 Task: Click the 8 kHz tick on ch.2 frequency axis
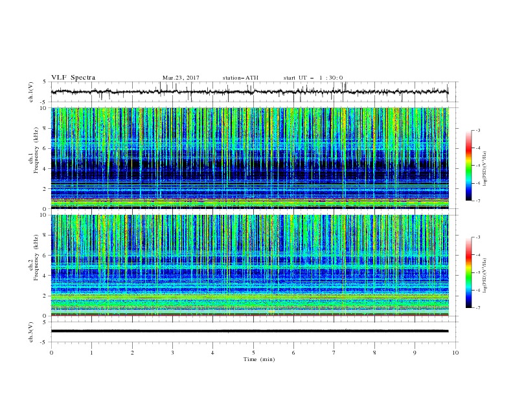(45, 236)
